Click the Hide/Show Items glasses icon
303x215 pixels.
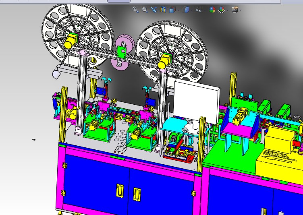(x=199, y=10)
